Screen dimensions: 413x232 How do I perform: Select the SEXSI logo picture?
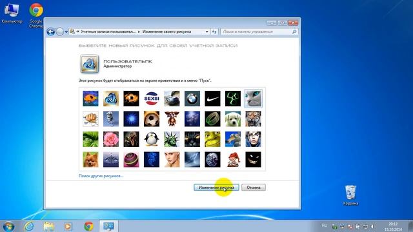pos(152,99)
